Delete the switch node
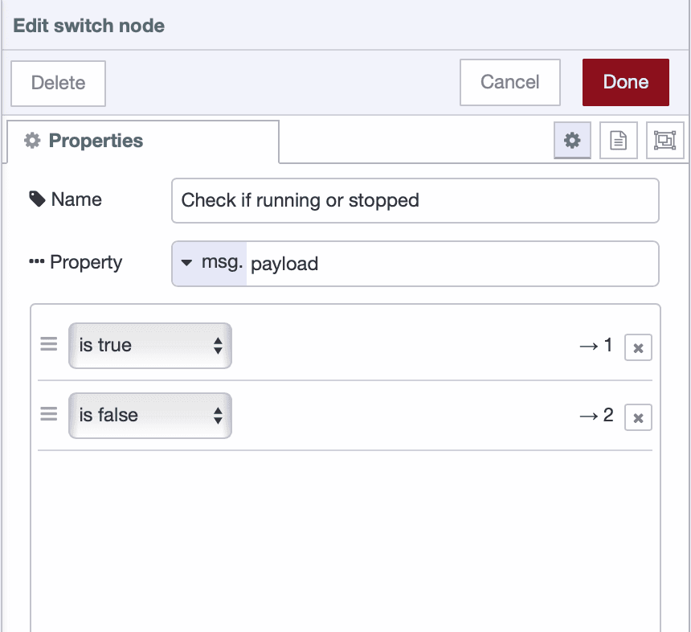691x632 pixels. click(57, 82)
